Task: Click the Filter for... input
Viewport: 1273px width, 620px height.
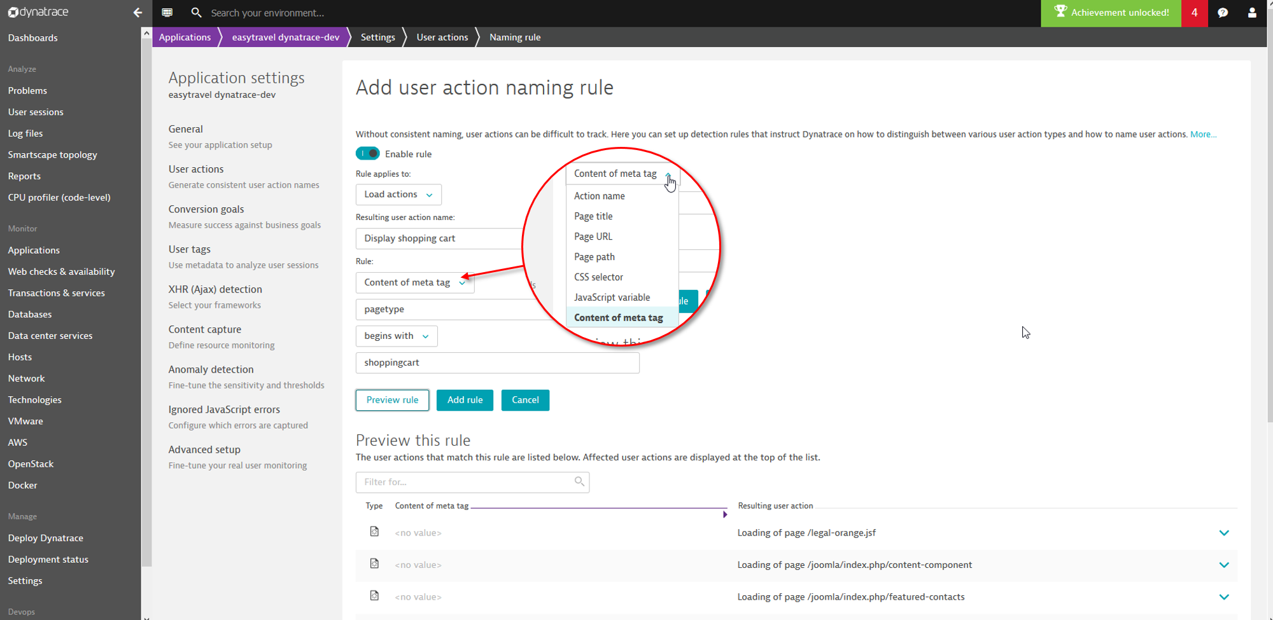Action: (472, 482)
